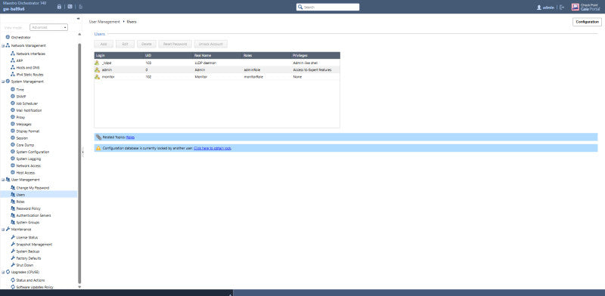Click the sidebar splitter collapse handle
The width and height of the screenshot is (605, 296).
82,152
